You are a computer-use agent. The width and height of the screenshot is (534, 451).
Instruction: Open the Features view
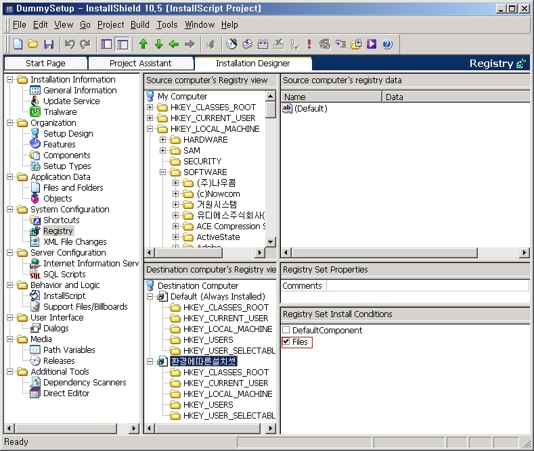[x=60, y=145]
